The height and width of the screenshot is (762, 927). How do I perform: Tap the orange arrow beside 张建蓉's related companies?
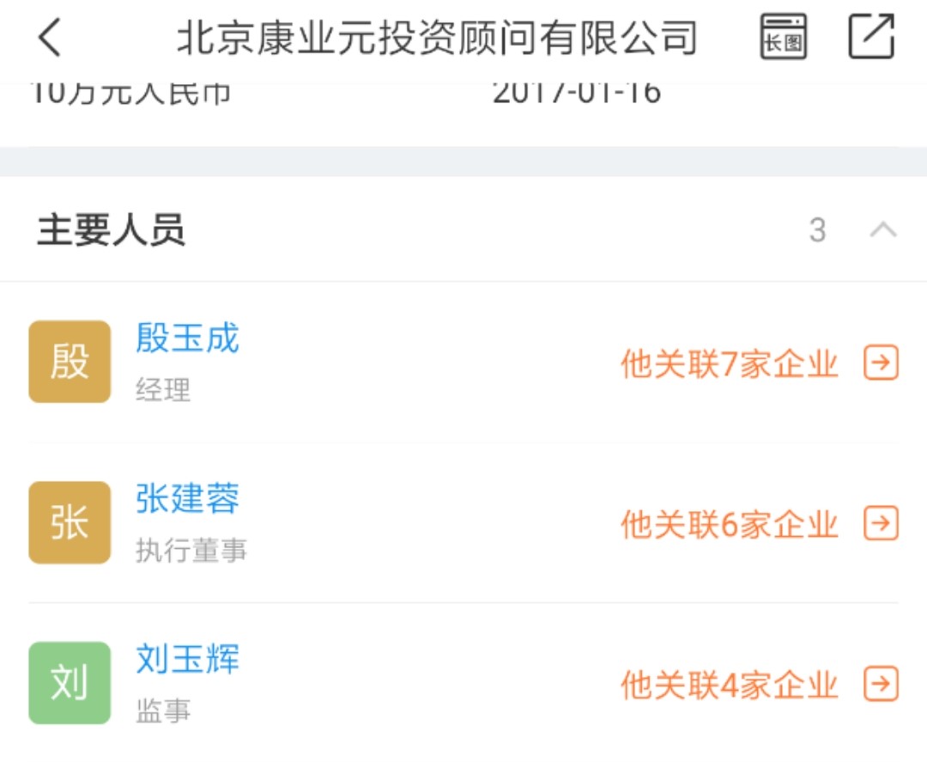point(881,525)
